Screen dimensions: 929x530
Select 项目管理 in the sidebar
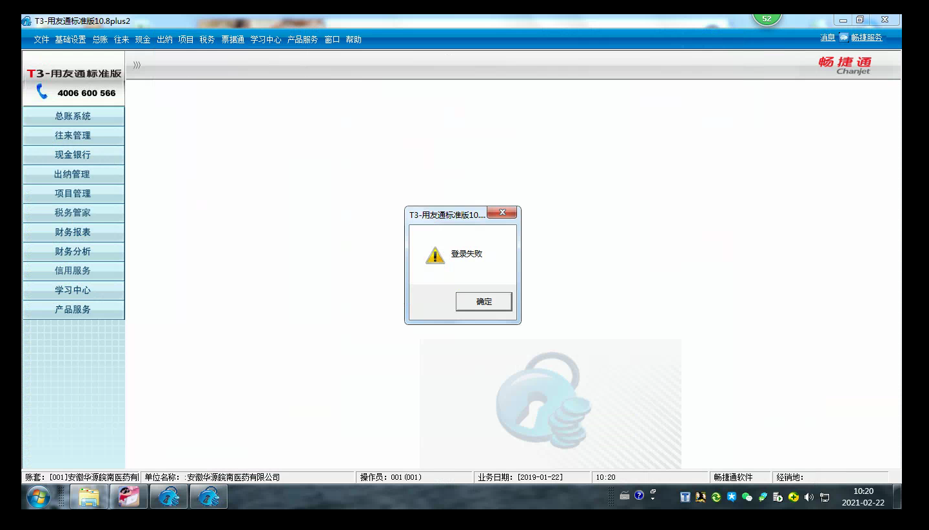coord(73,193)
